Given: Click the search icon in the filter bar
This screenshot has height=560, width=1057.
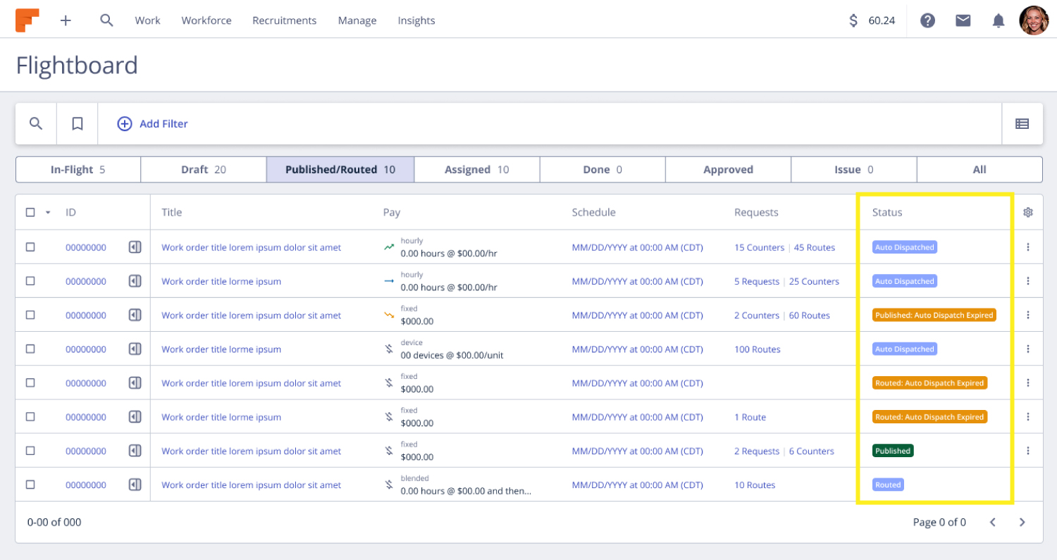Looking at the screenshot, I should click(x=36, y=124).
